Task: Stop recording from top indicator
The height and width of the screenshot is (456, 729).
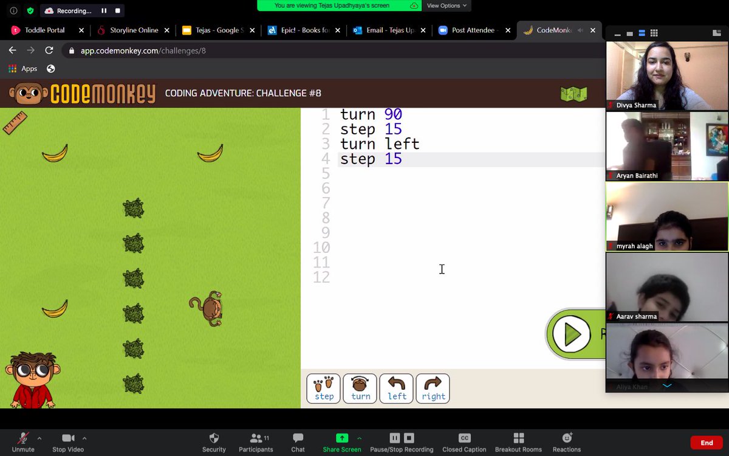Action: [117, 10]
